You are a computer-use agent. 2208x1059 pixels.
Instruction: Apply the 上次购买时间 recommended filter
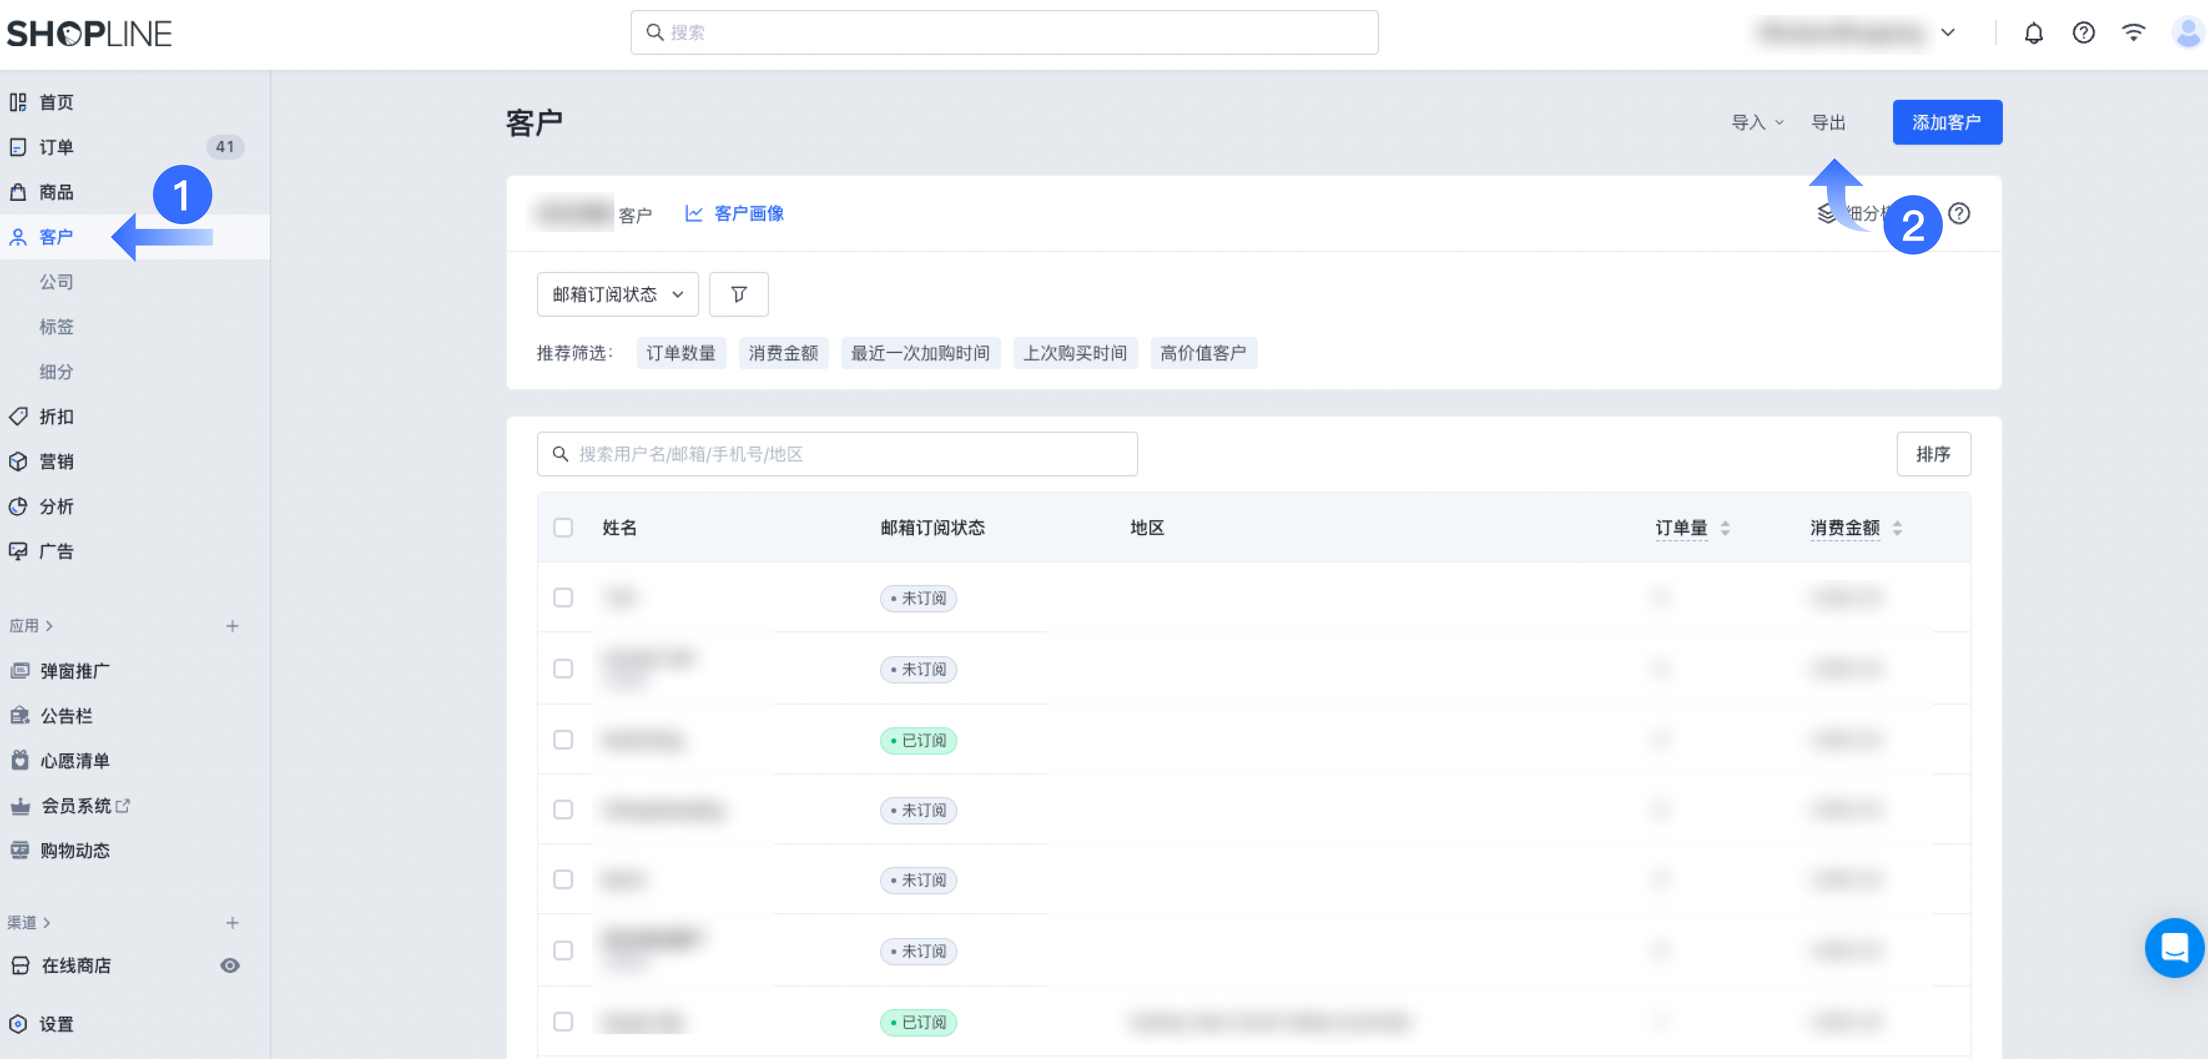coord(1075,353)
